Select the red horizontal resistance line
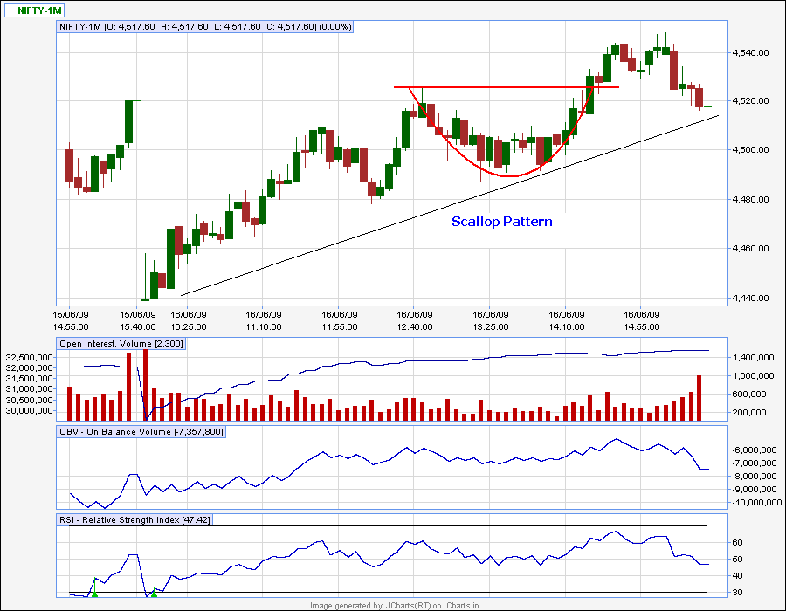The height and width of the screenshot is (611, 786). point(507,87)
